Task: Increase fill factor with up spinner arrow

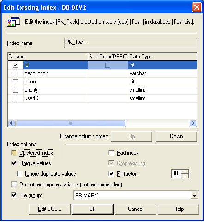Action: [x=185, y=172]
